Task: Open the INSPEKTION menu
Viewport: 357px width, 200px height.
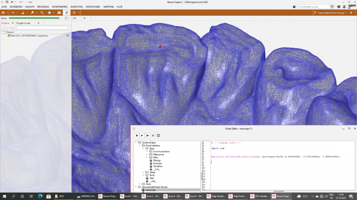Action: click(x=76, y=7)
